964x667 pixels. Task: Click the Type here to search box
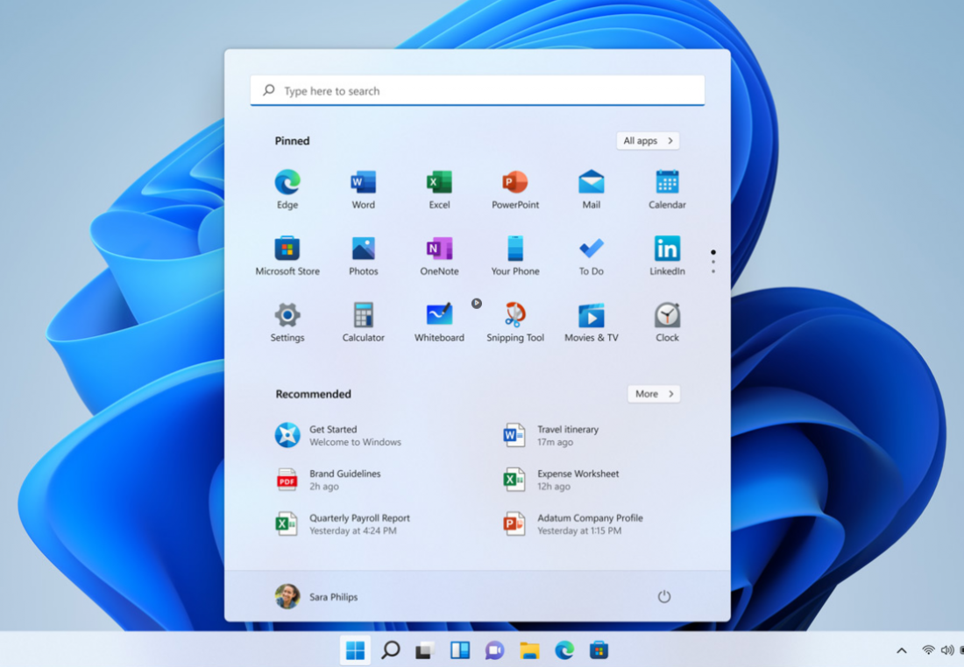tap(477, 90)
